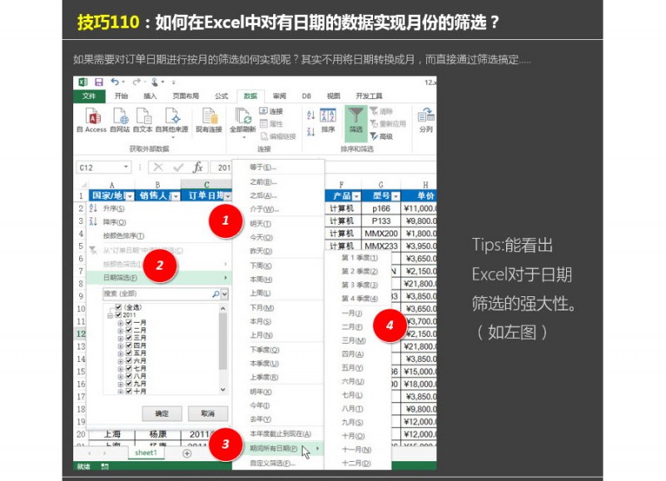Screen dimensions: 666x481
Task: Open the 产品 column filter dropdown
Action: pos(356,196)
